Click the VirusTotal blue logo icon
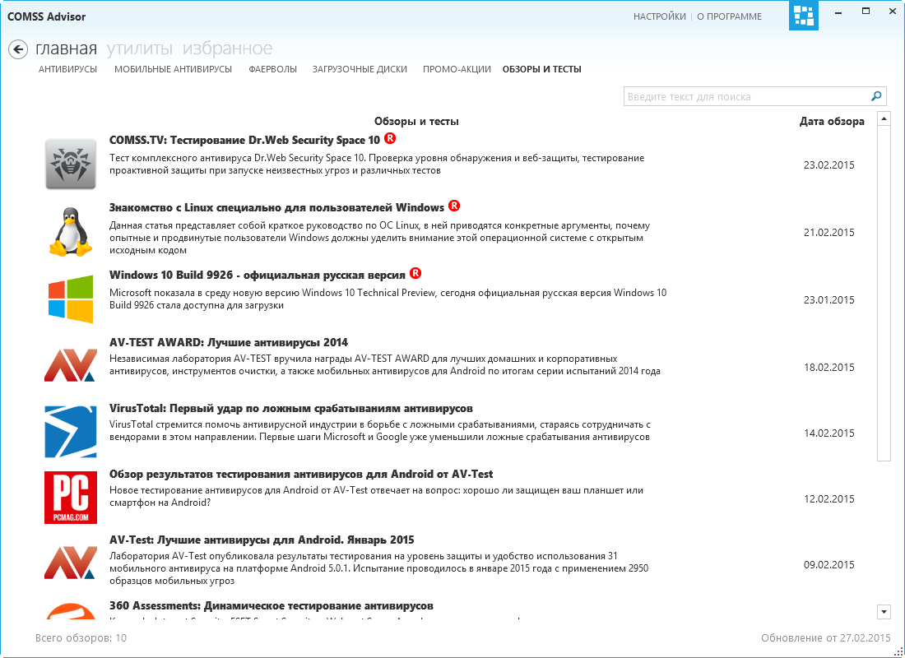905x658 pixels. point(71,432)
